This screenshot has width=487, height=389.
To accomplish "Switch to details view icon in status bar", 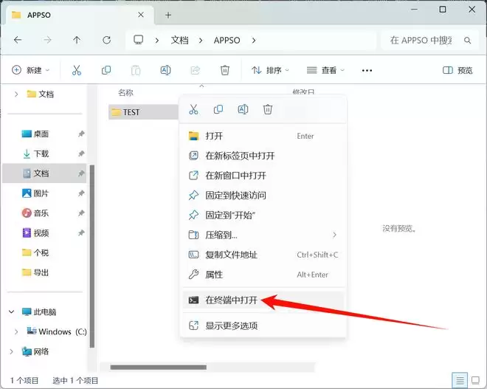I will 460,380.
